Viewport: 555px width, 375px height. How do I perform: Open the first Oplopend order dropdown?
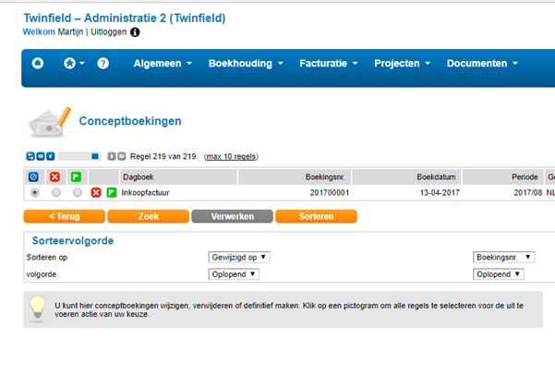click(x=234, y=274)
